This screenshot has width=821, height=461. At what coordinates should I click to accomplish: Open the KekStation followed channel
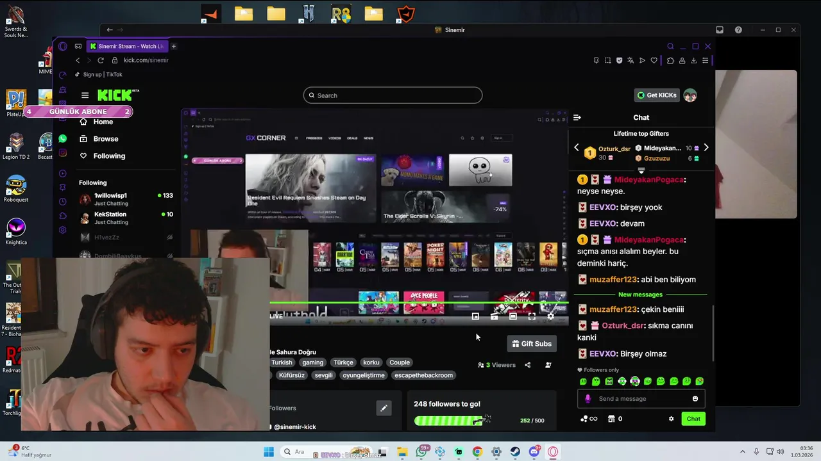126,218
